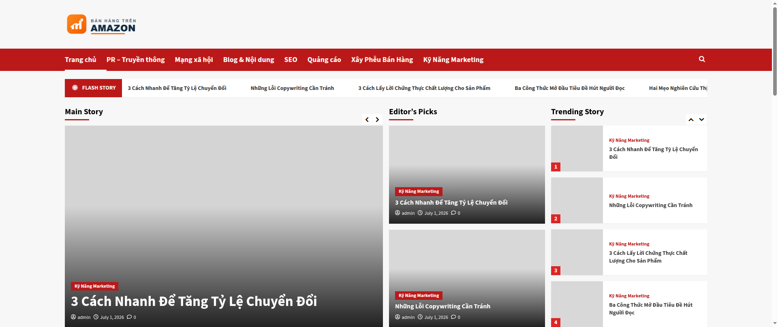Click flash story '3 Cách Lấy Lời Chứng Thực'
Screen dimensions: 778x327
[x=424, y=88]
